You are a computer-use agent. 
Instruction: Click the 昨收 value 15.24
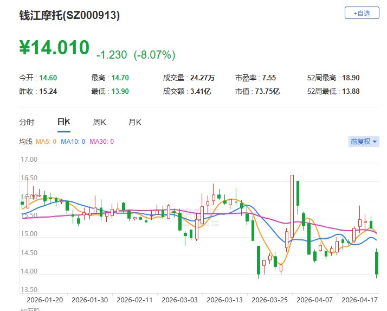click(x=48, y=92)
